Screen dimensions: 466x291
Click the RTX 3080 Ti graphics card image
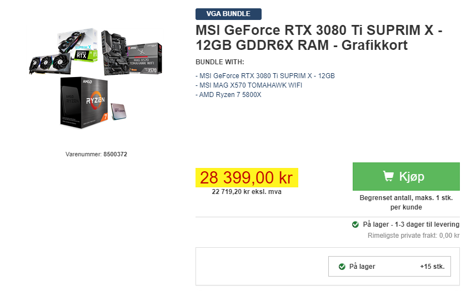[x=63, y=52]
